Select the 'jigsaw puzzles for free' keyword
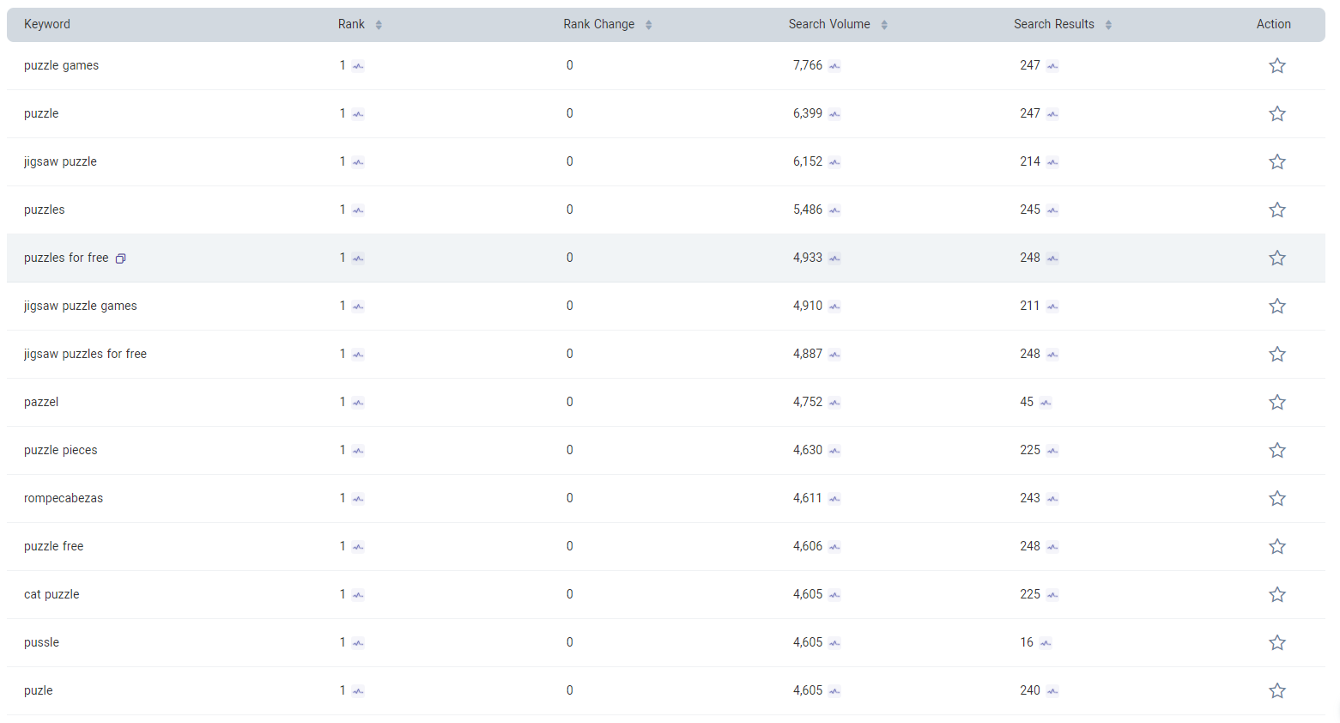Viewport: 1340px width, 723px height. 85,354
